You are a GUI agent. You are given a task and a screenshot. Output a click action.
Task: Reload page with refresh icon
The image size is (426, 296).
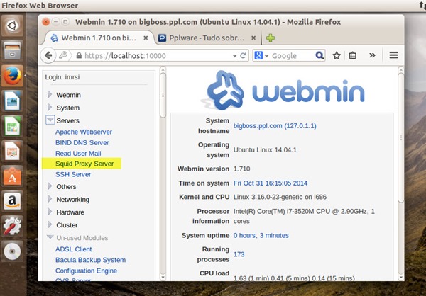pyautogui.click(x=243, y=55)
